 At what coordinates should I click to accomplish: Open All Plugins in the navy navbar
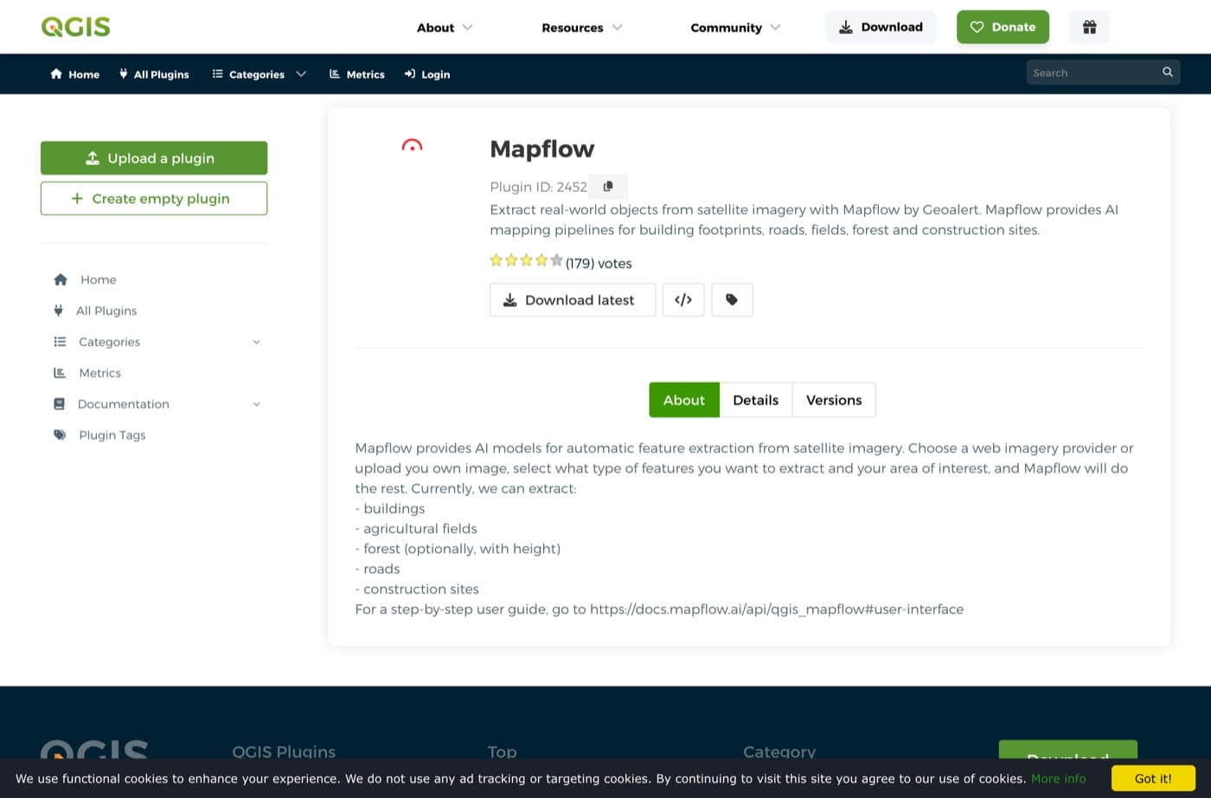(x=154, y=74)
